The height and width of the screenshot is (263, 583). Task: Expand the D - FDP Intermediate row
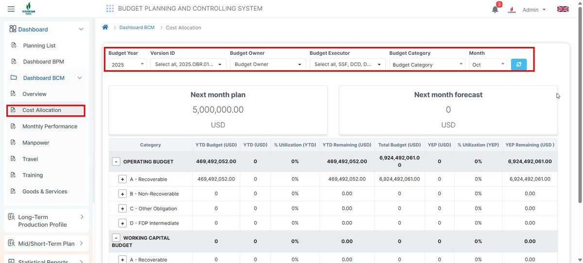pos(122,223)
